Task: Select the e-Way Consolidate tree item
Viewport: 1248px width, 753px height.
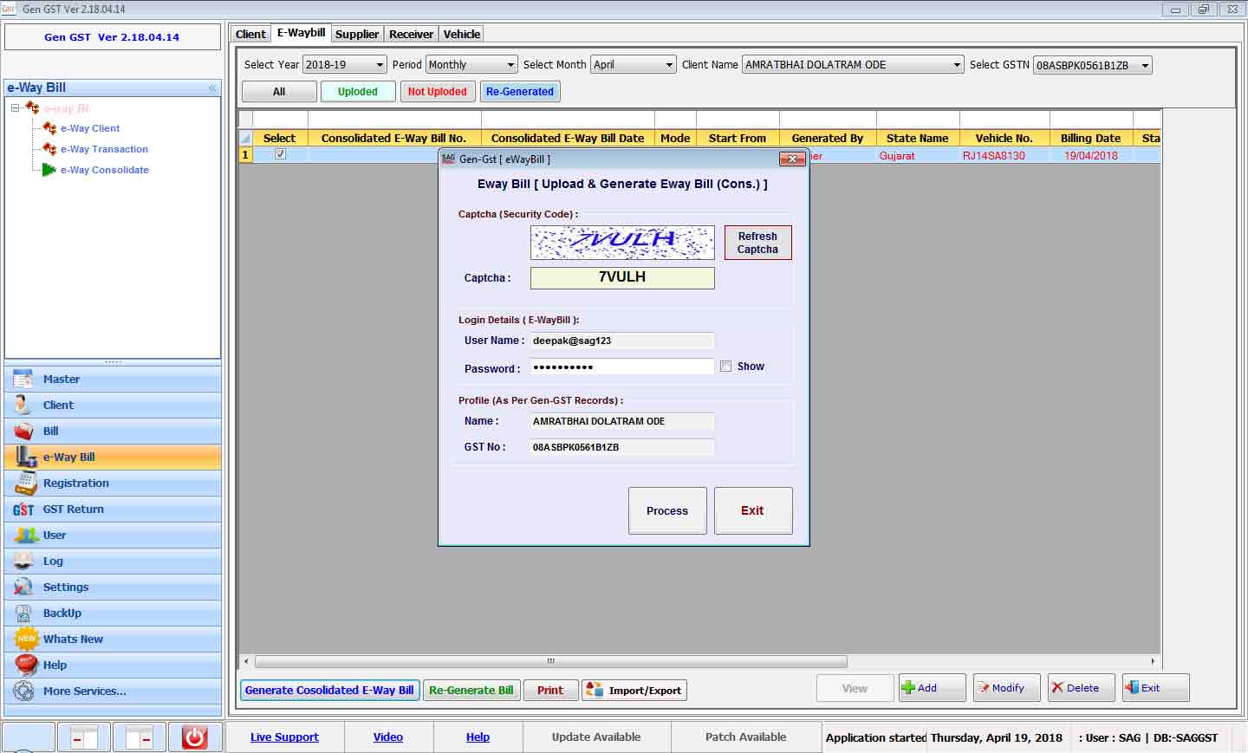Action: [104, 170]
